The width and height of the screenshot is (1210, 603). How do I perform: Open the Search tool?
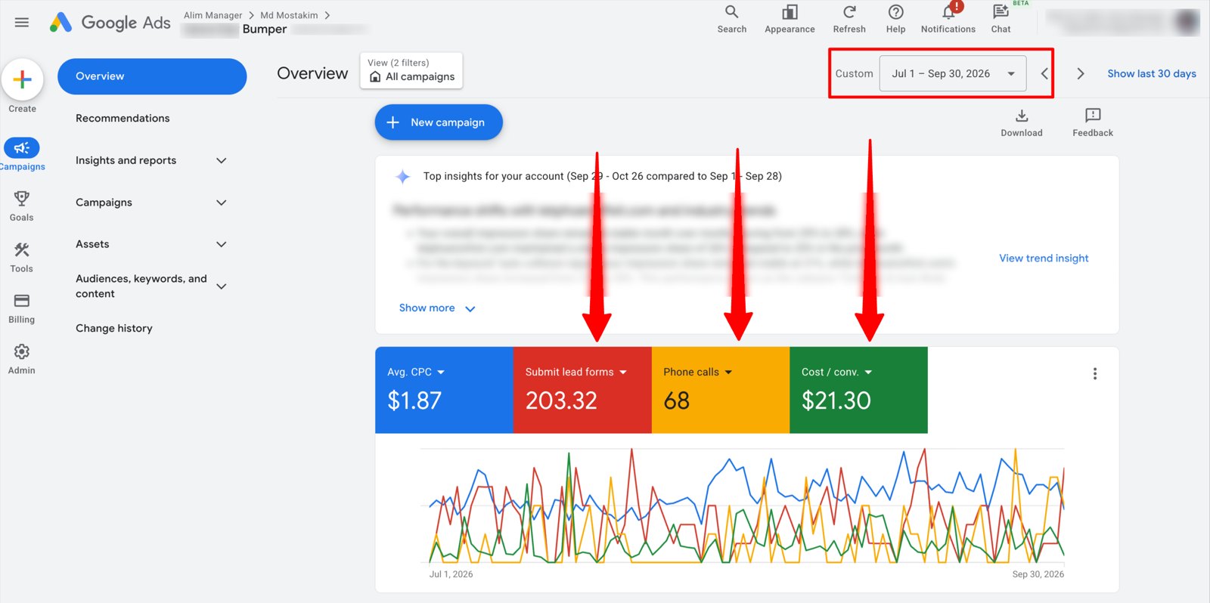731,19
